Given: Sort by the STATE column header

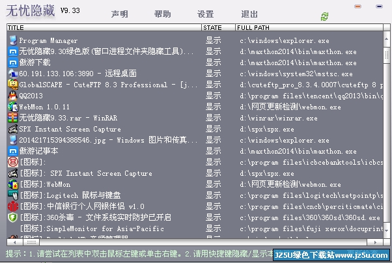Looking at the screenshot, I should (x=218, y=27).
